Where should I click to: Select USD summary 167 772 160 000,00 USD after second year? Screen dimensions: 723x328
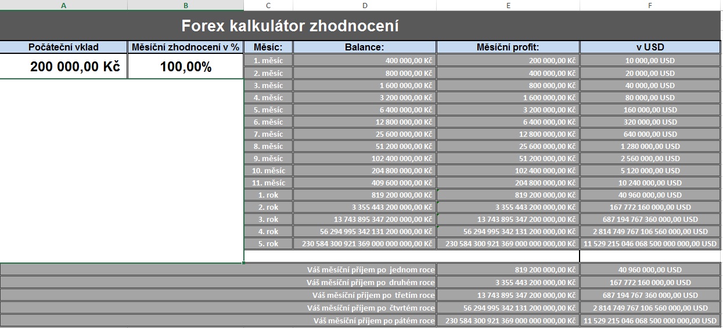tap(650, 282)
